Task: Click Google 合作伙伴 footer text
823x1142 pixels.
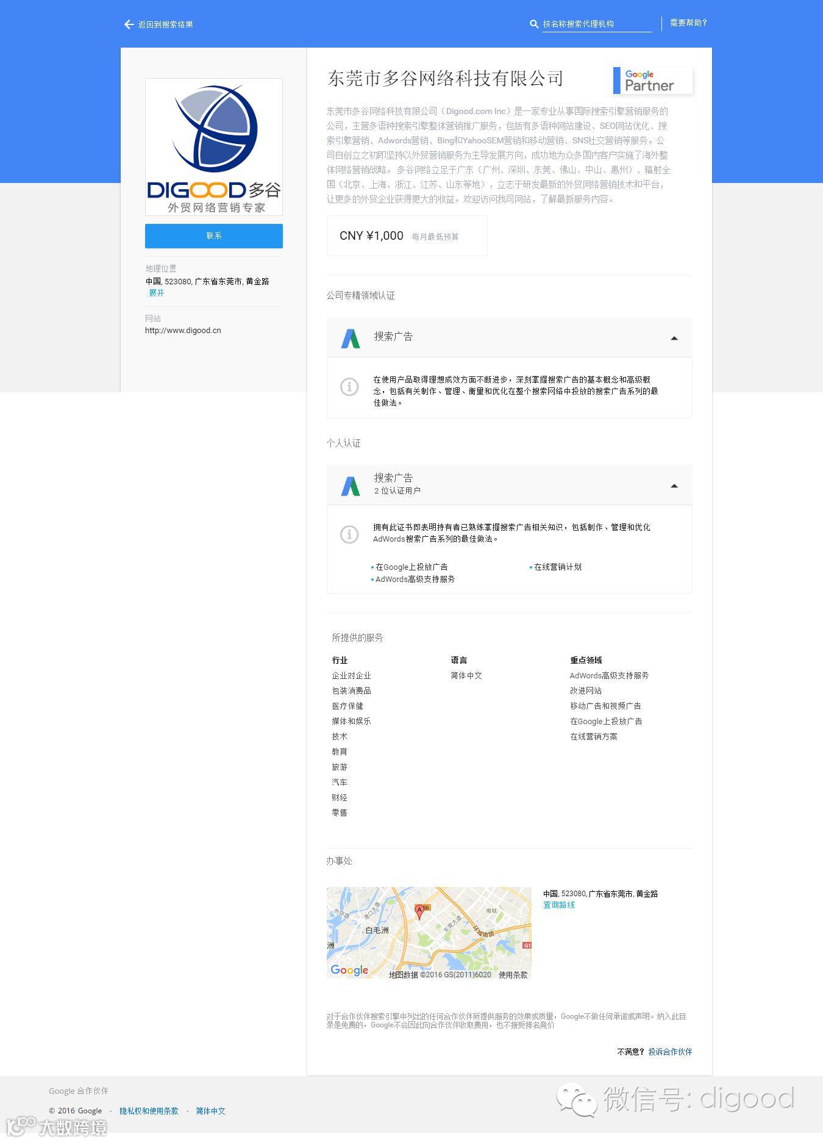Action: click(79, 1091)
